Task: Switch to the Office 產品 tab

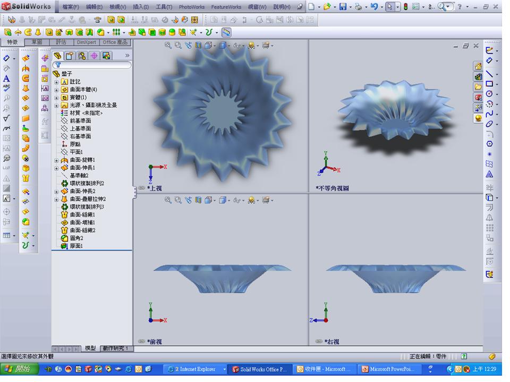Action: click(x=115, y=42)
